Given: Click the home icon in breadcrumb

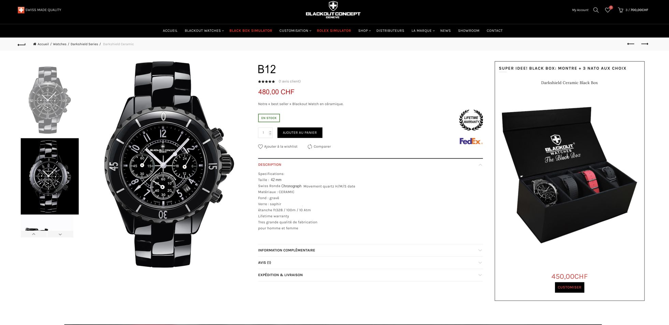Looking at the screenshot, I should (34, 44).
